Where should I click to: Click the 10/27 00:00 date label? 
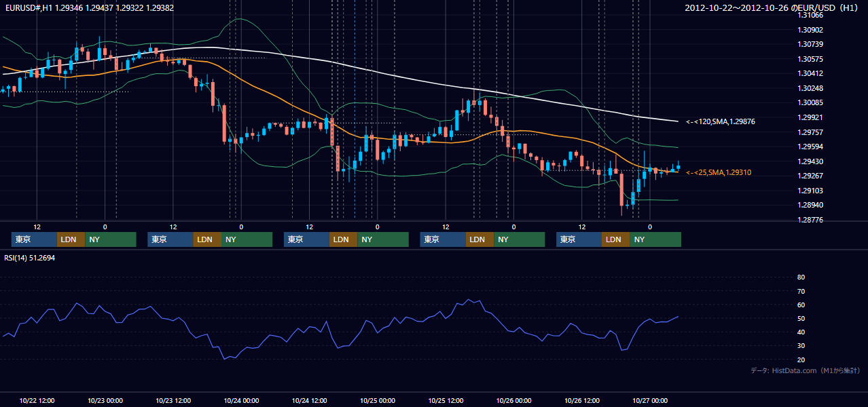click(x=650, y=400)
